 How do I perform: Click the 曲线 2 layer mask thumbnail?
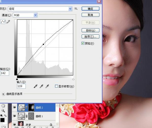point(31,108)
